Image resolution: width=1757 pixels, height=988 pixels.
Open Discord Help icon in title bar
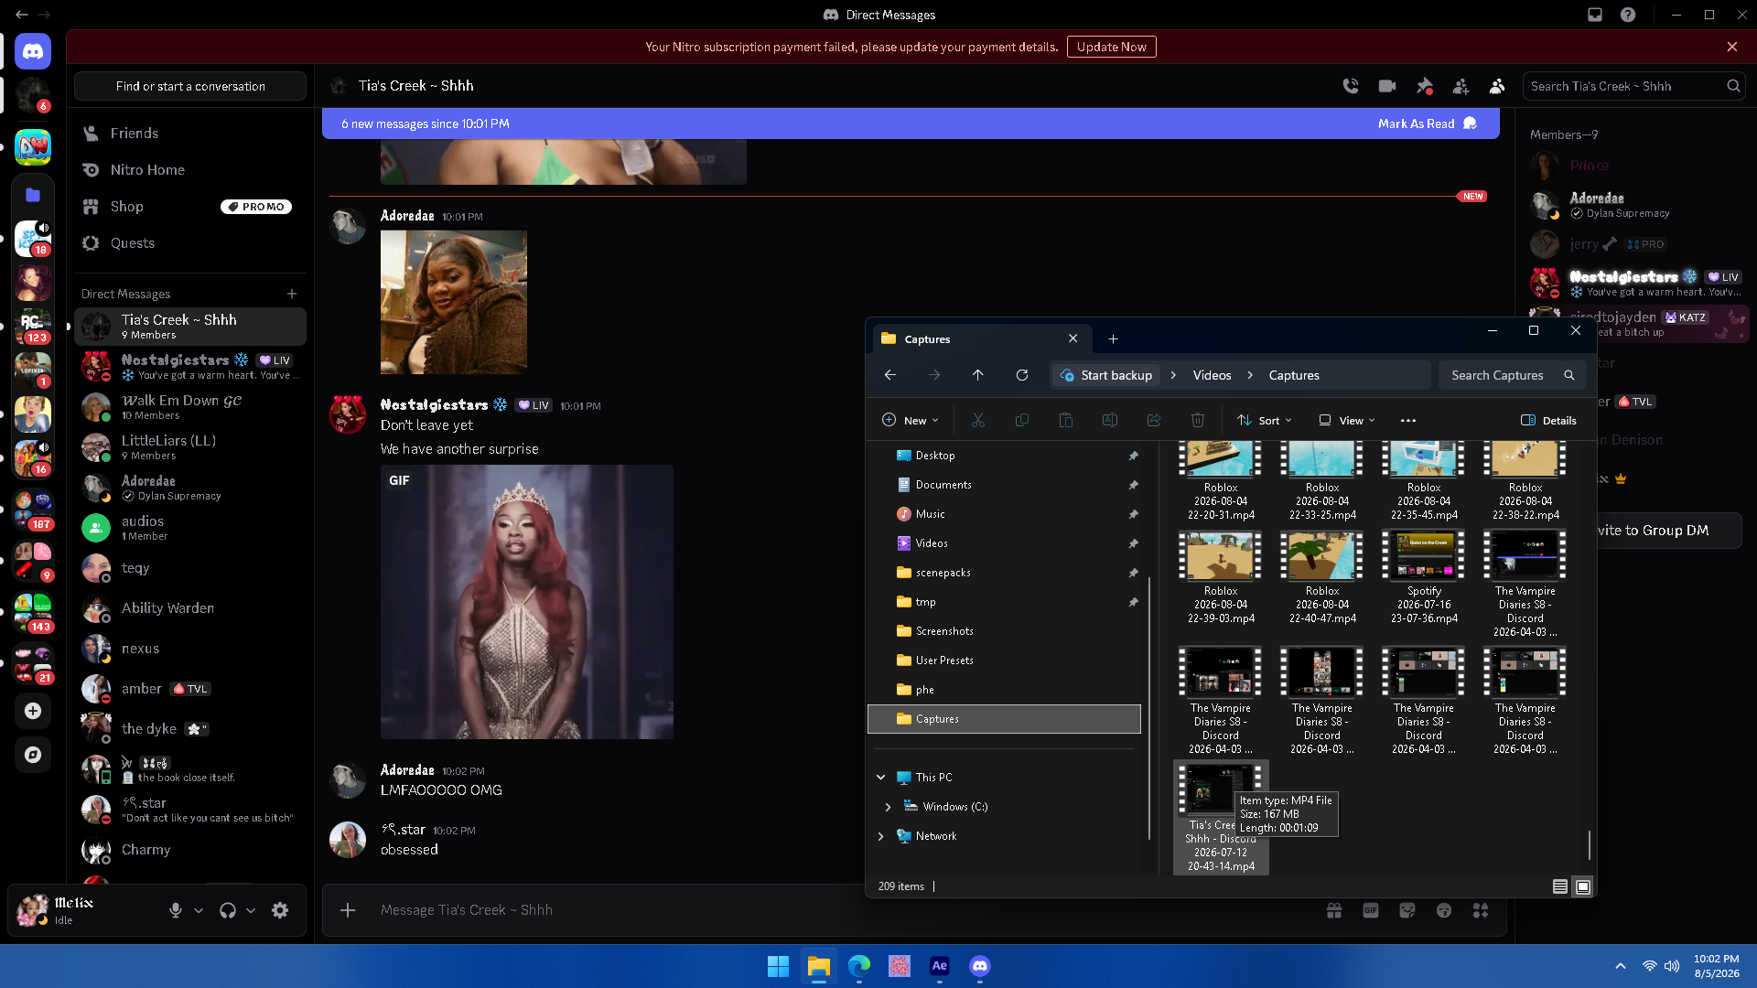coord(1628,15)
